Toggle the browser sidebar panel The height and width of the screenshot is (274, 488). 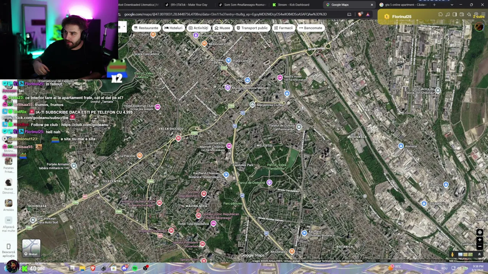click(454, 14)
